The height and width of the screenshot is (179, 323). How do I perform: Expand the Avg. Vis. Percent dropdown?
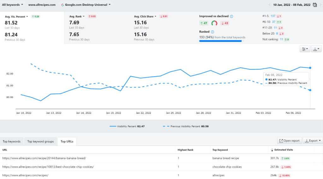[x=16, y=16]
